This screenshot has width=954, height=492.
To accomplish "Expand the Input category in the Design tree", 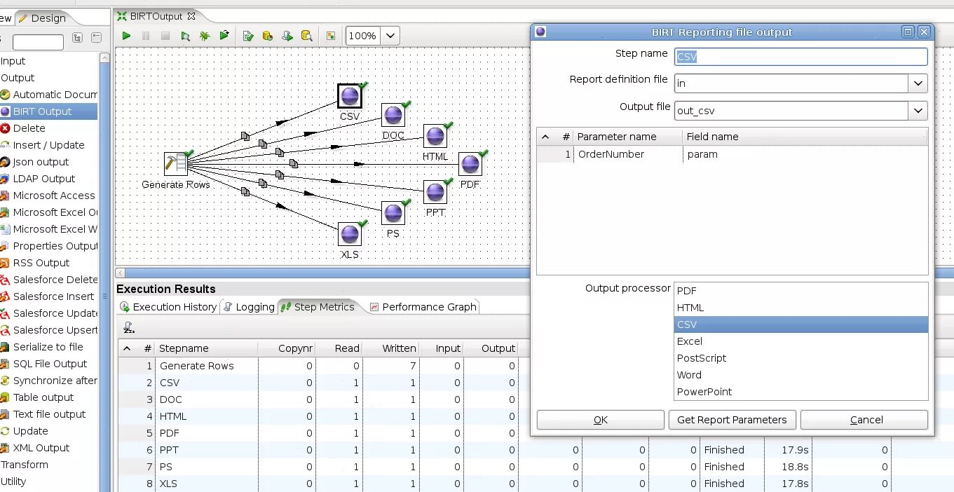I will point(13,61).
